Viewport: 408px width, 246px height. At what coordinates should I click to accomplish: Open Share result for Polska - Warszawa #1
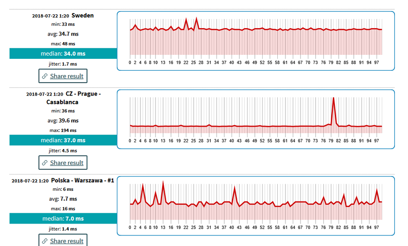(63, 240)
